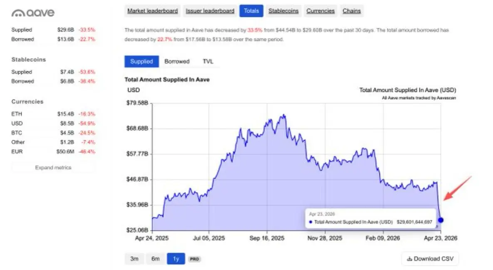Viewport: 493px width, 270px height.
Task: Go to the Stablecoins tab
Action: point(283,11)
